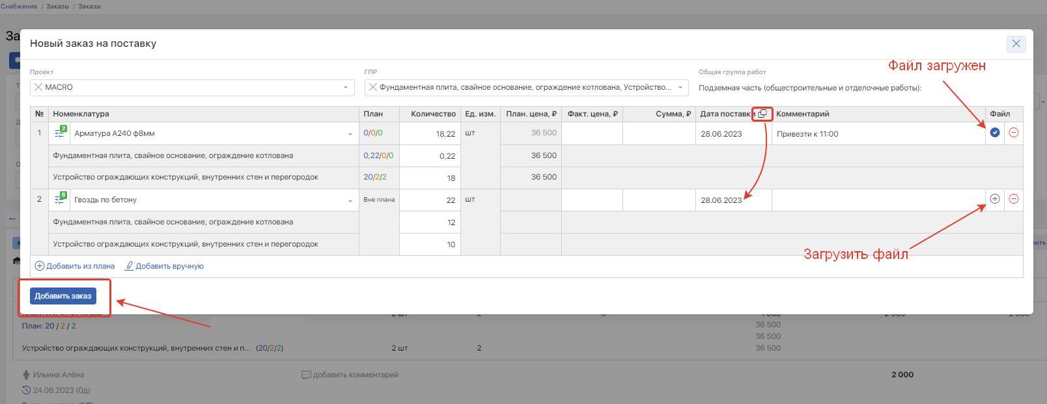Open the Гвоздь по бетону nomenclature dropdown
Viewport: 1047px width, 404px height.
click(x=350, y=200)
